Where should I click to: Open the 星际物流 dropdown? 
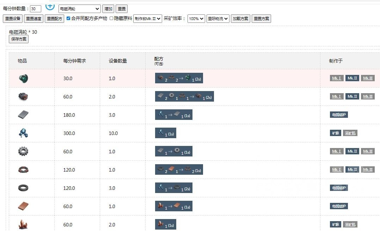point(218,19)
